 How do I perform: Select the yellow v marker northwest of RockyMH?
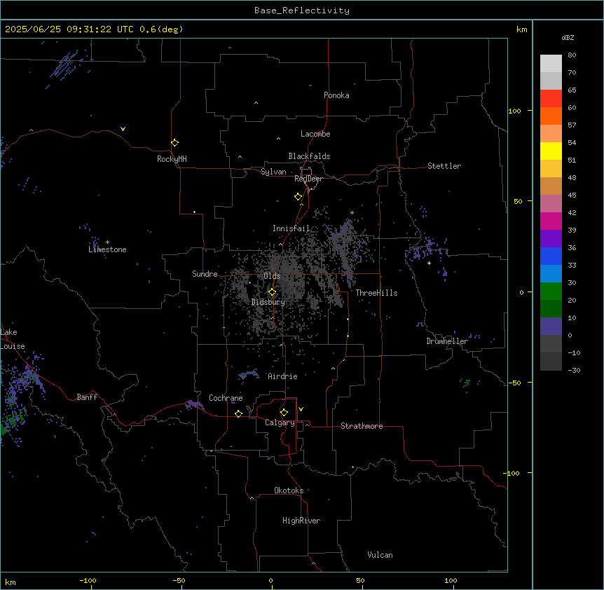click(x=123, y=129)
